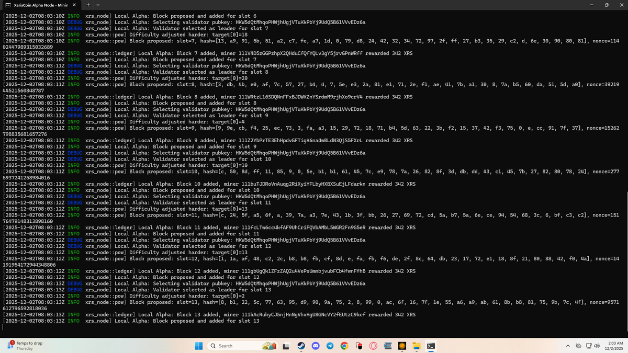Open the terminal profiles dropdown
The width and height of the screenshot is (628, 353).
point(97,5)
